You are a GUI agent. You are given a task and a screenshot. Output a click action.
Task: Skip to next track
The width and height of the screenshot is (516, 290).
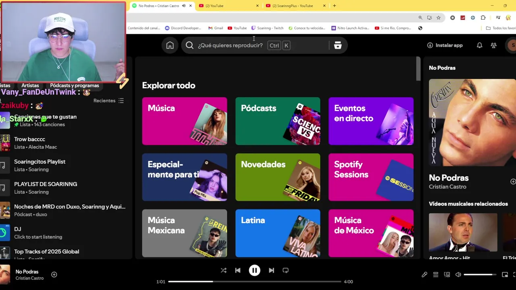tap(271, 271)
